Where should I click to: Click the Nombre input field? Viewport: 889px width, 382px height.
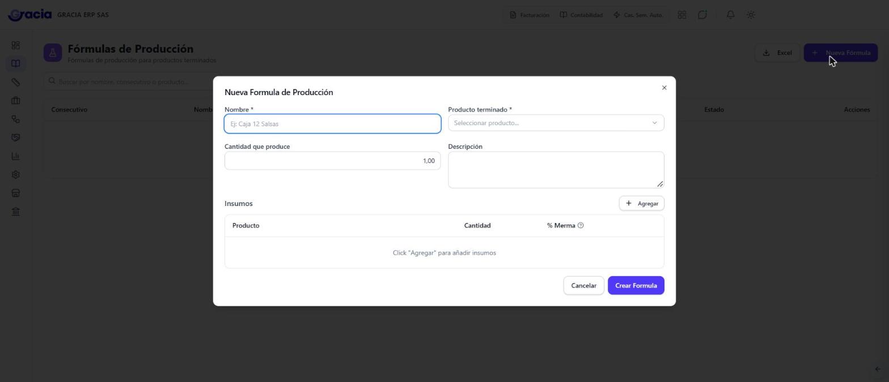point(332,124)
